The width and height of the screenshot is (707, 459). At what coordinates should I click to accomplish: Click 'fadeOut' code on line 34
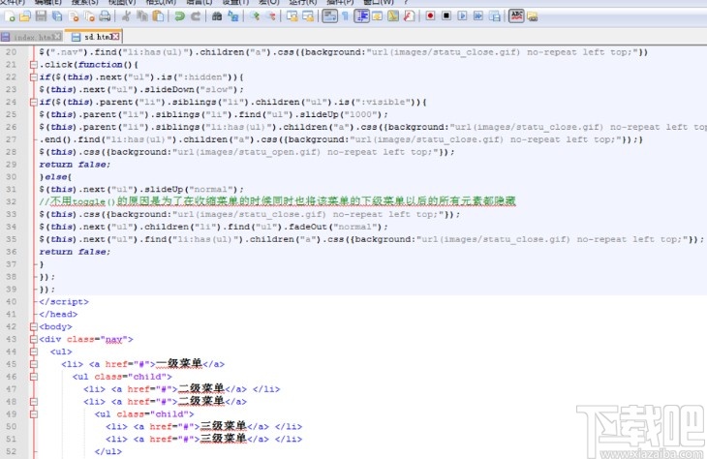point(310,227)
